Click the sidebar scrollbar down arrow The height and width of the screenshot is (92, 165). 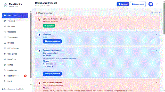pos(31,85)
